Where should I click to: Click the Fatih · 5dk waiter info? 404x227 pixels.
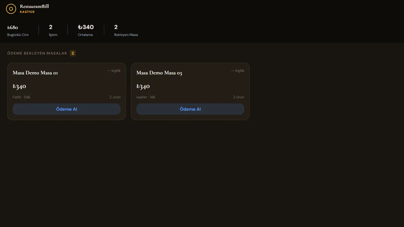click(x=22, y=97)
